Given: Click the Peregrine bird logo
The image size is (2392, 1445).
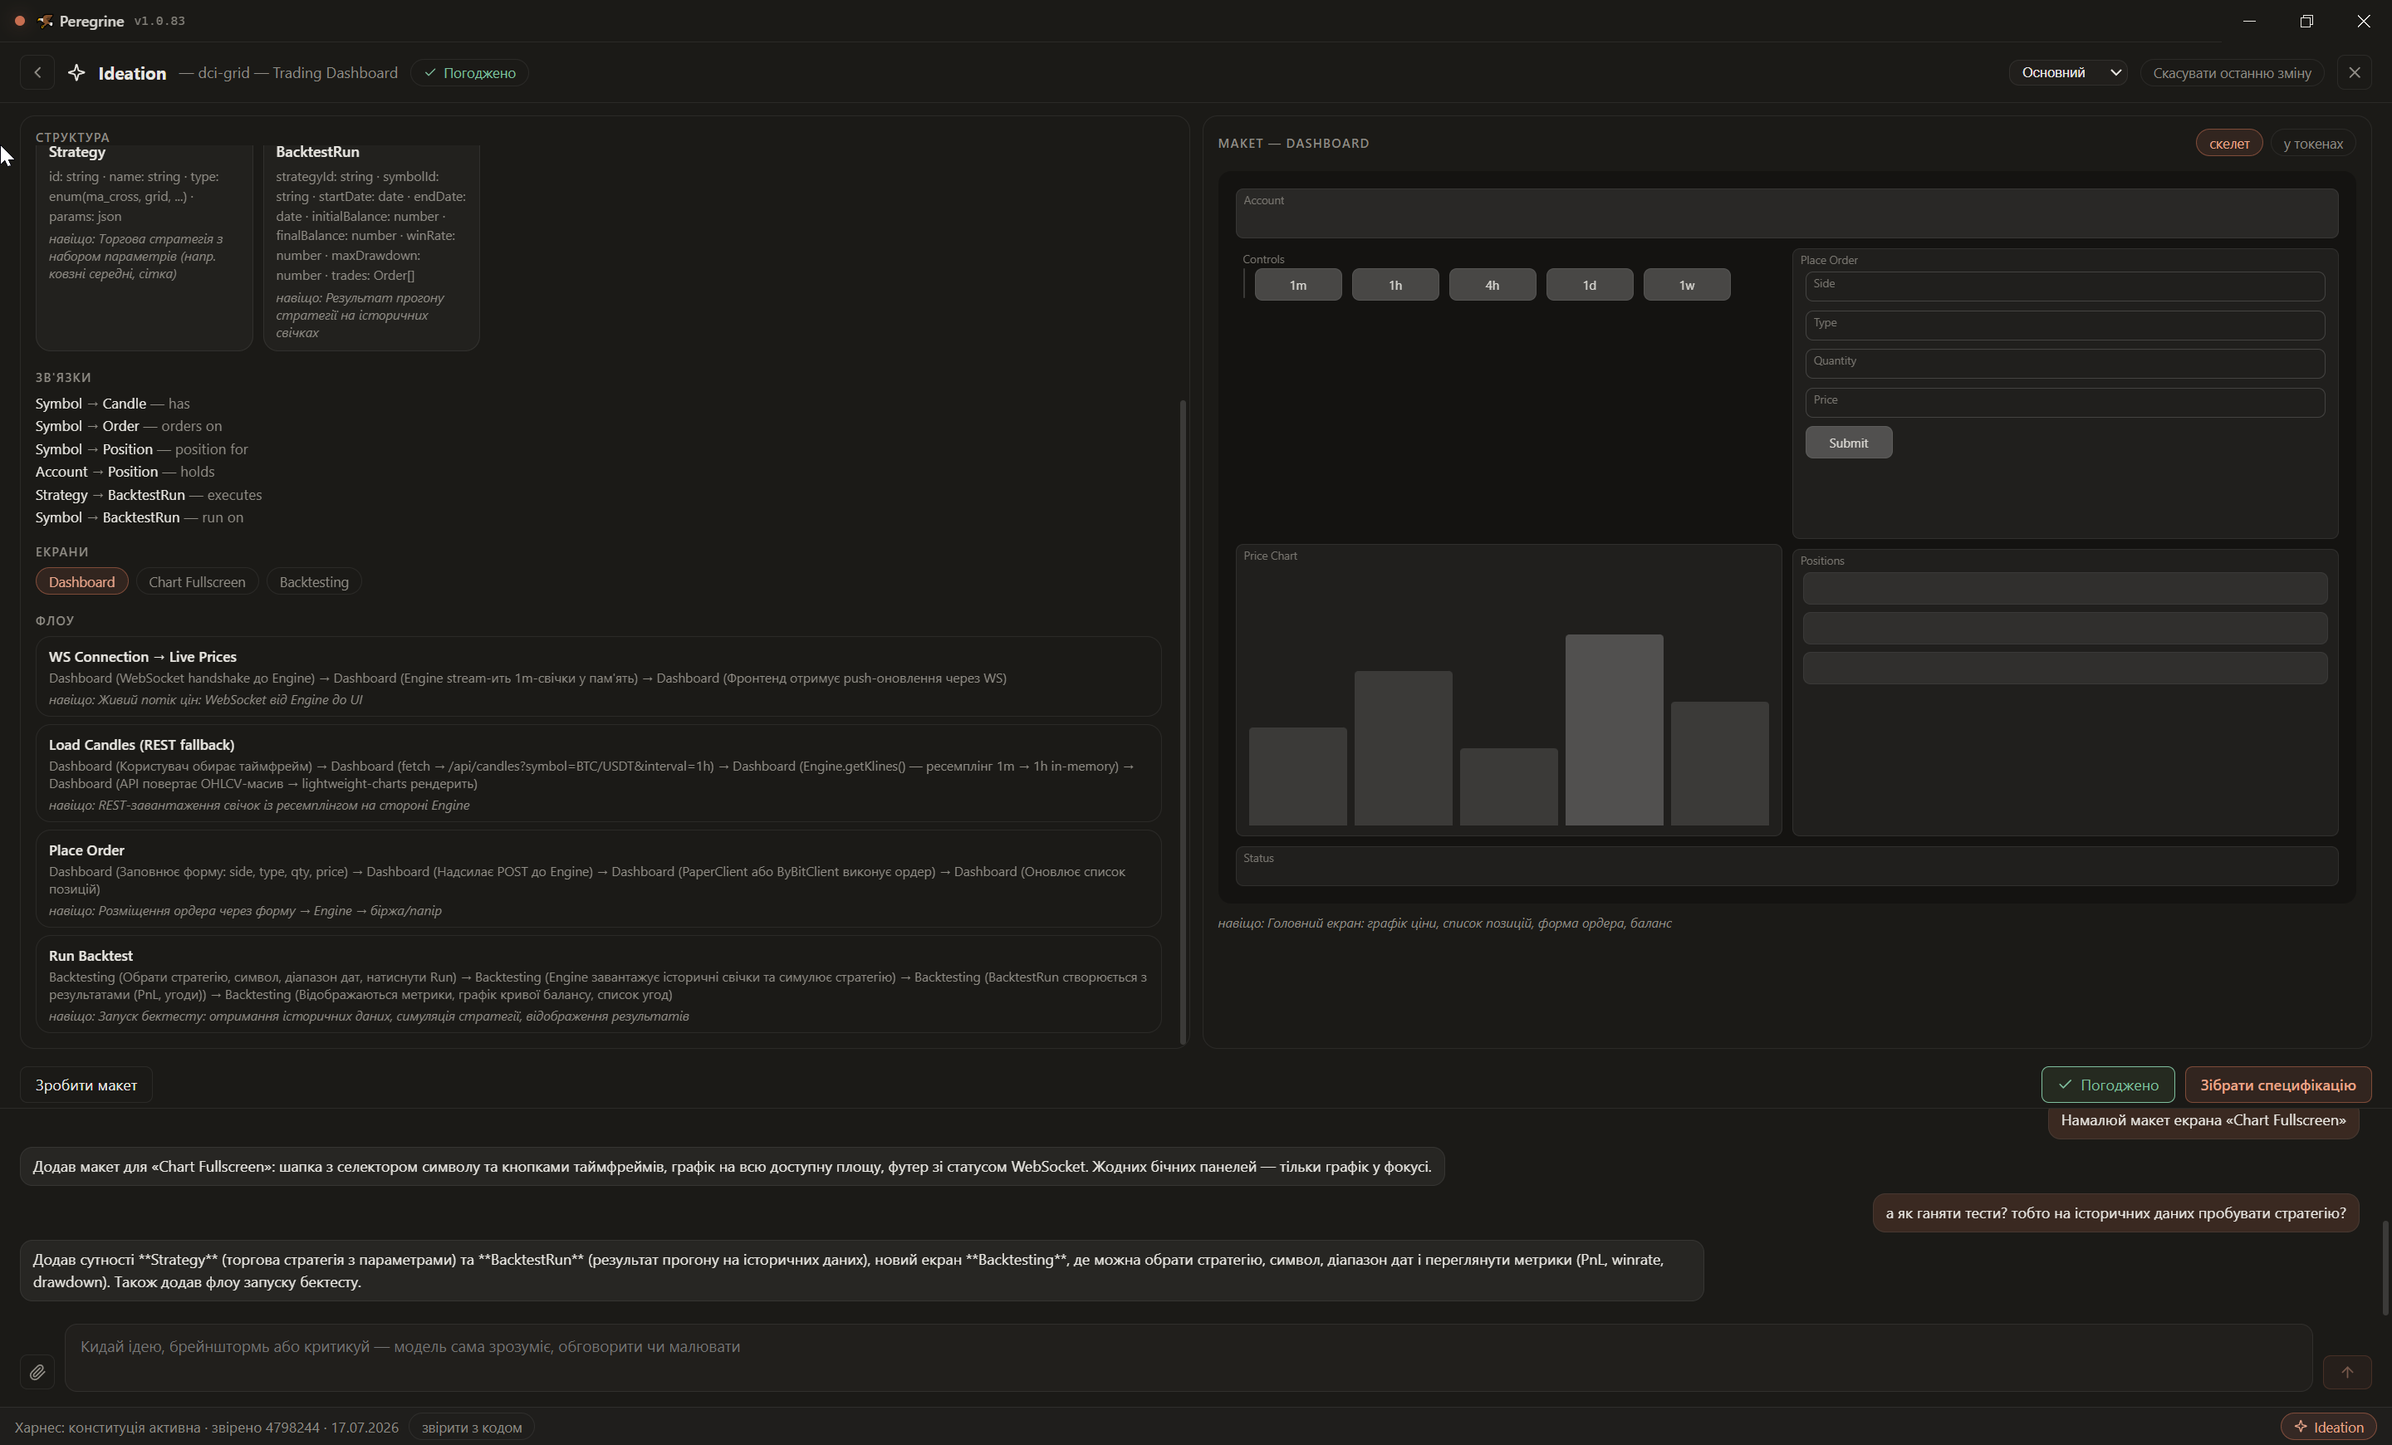Looking at the screenshot, I should 45,22.
